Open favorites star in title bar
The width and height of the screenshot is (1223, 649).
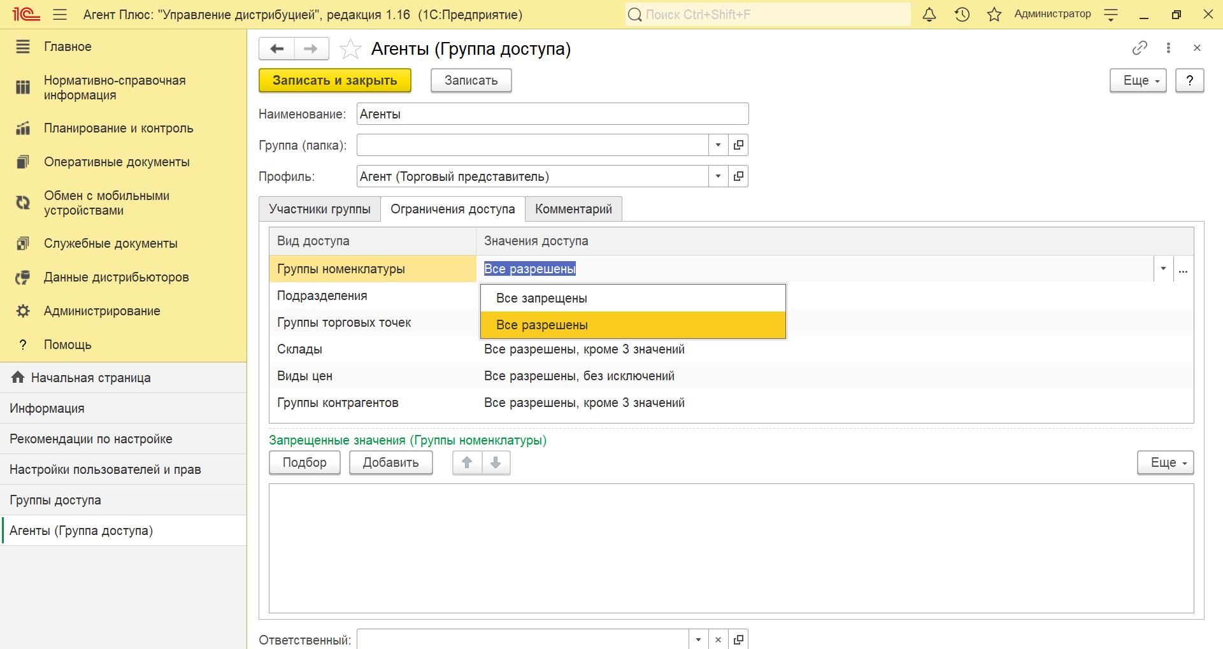pyautogui.click(x=994, y=15)
